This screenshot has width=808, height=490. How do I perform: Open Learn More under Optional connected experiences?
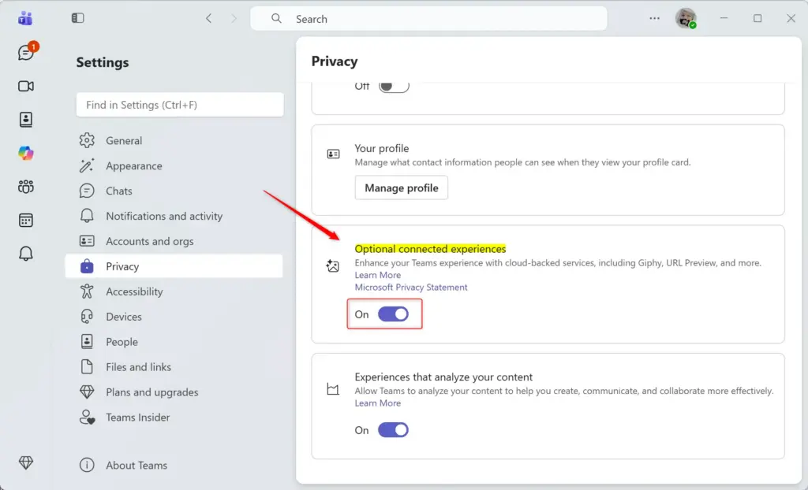378,275
